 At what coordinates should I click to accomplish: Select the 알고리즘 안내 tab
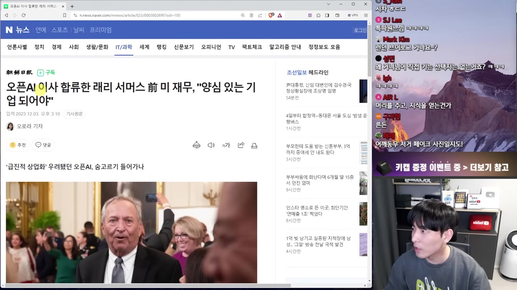coord(285,47)
